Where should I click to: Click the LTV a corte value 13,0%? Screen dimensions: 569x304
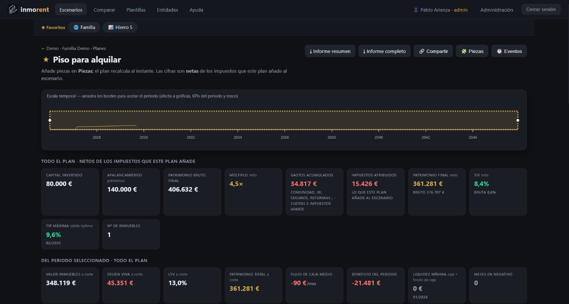[178, 283]
